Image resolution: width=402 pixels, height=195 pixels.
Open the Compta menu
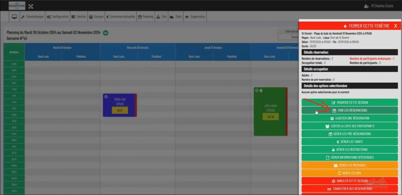[x=96, y=17]
